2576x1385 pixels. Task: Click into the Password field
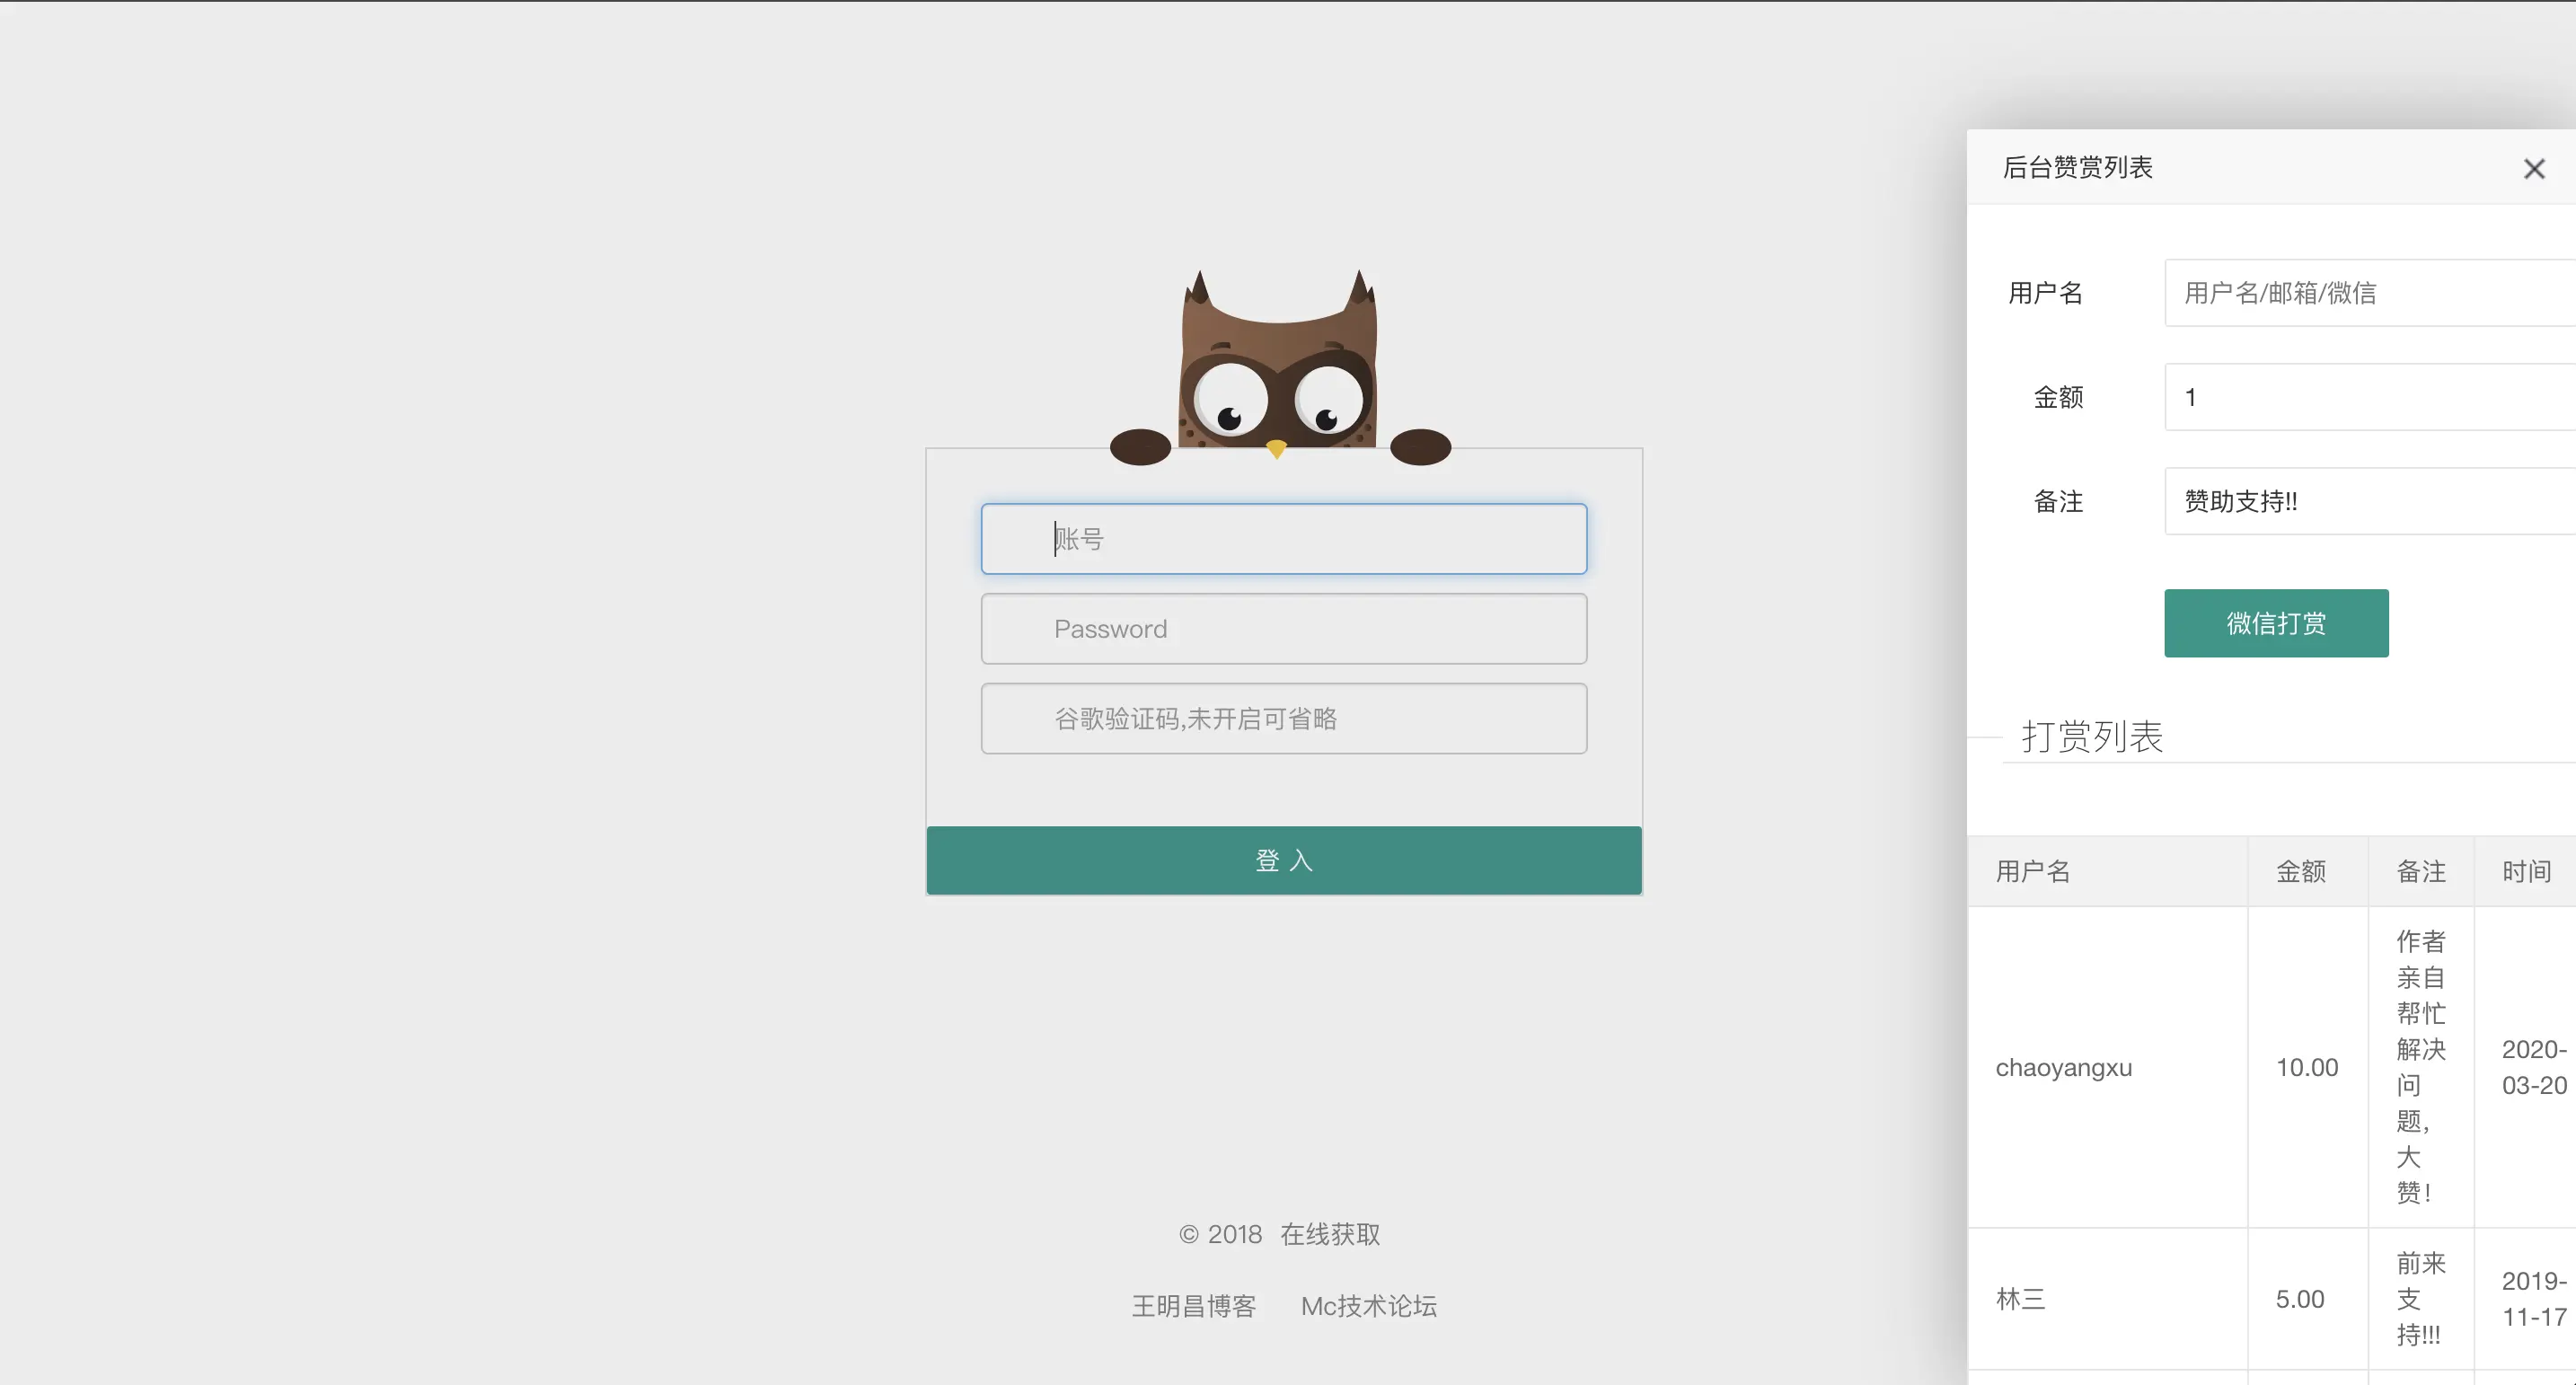click(1284, 629)
